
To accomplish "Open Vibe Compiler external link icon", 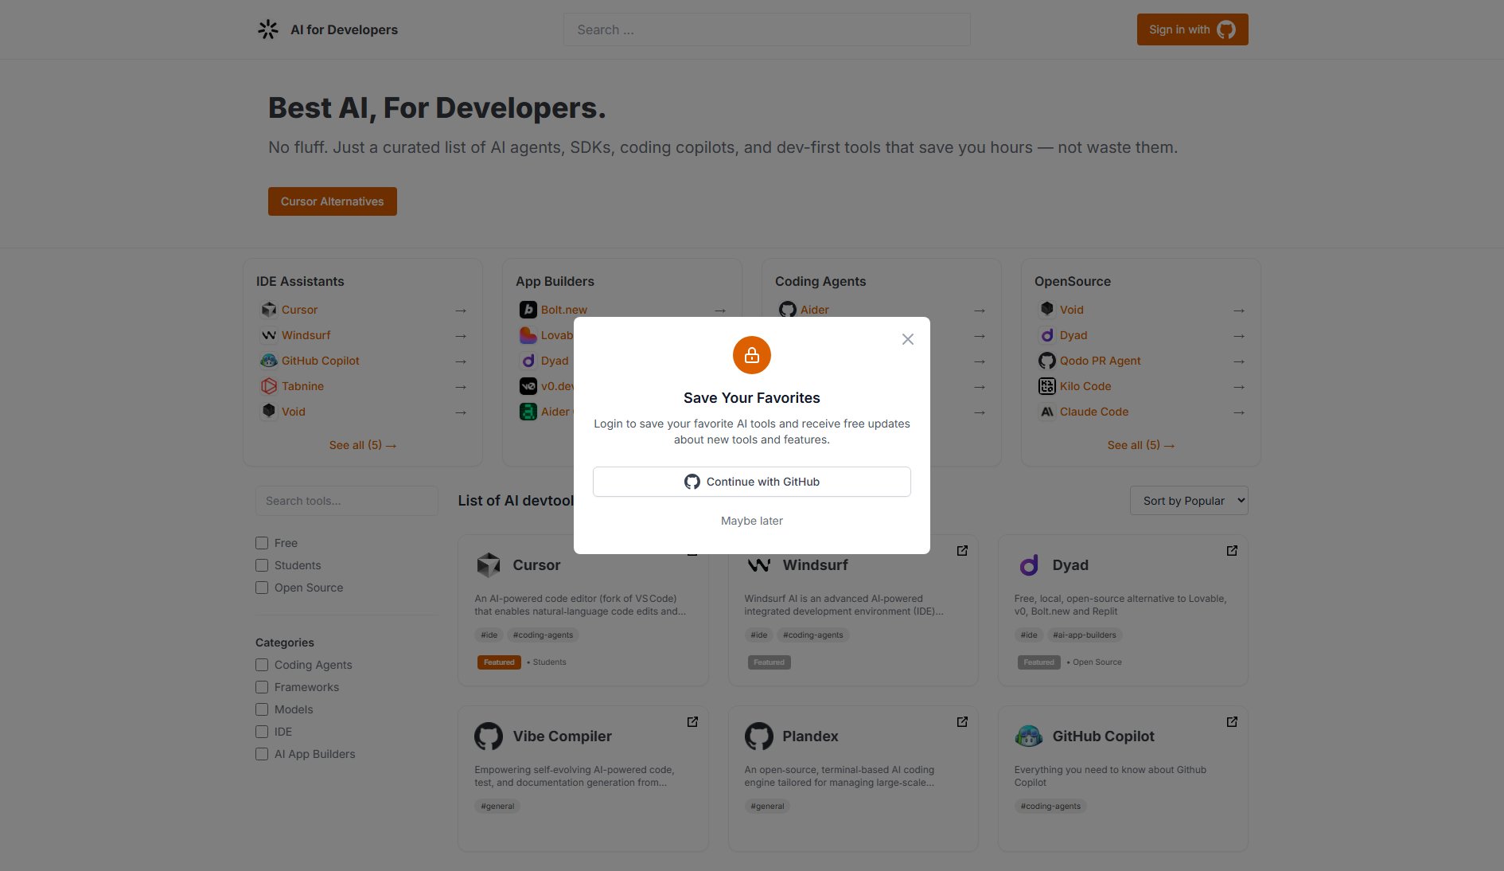I will (x=692, y=722).
